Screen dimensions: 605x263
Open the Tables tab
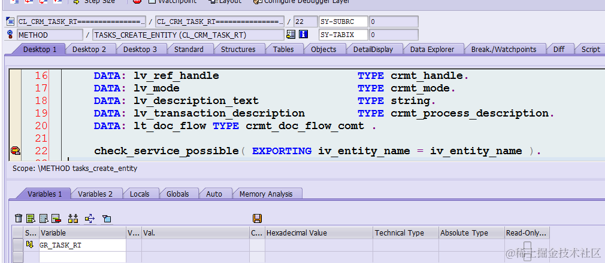283,49
